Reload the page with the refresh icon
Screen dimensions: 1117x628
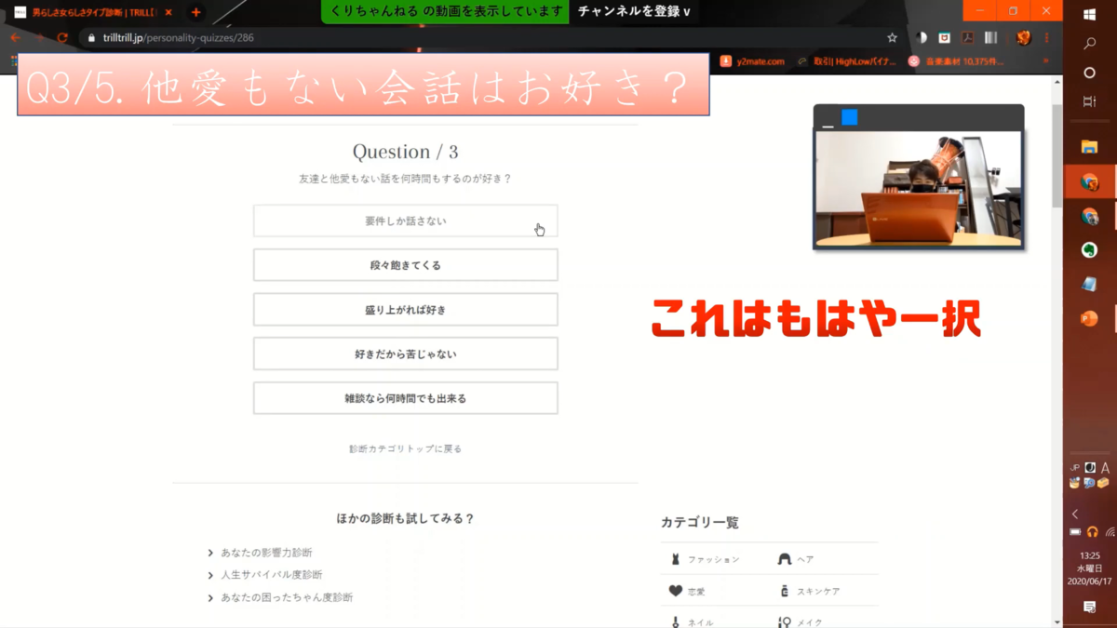62,38
